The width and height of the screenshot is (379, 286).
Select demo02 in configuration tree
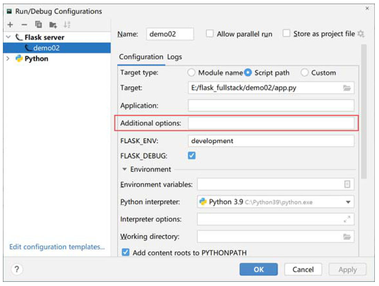[x=47, y=48]
